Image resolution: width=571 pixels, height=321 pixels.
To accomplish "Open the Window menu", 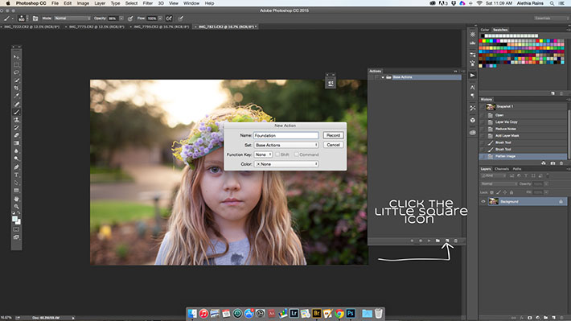I will tap(191, 3).
